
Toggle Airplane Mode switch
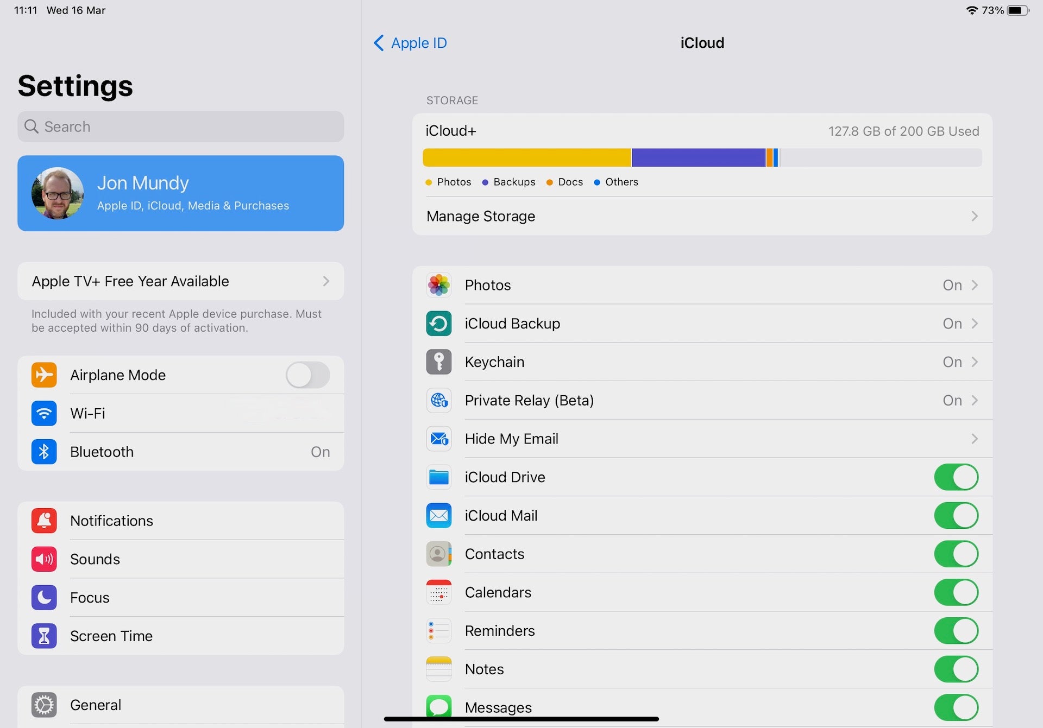[308, 375]
